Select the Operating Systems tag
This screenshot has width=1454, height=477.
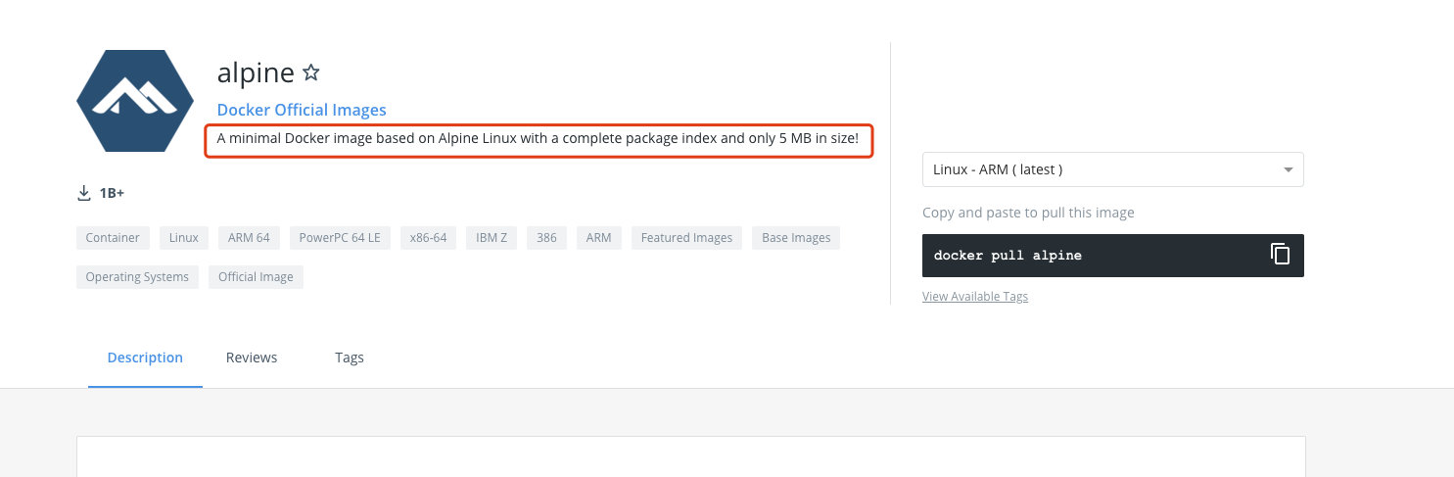pyautogui.click(x=137, y=277)
